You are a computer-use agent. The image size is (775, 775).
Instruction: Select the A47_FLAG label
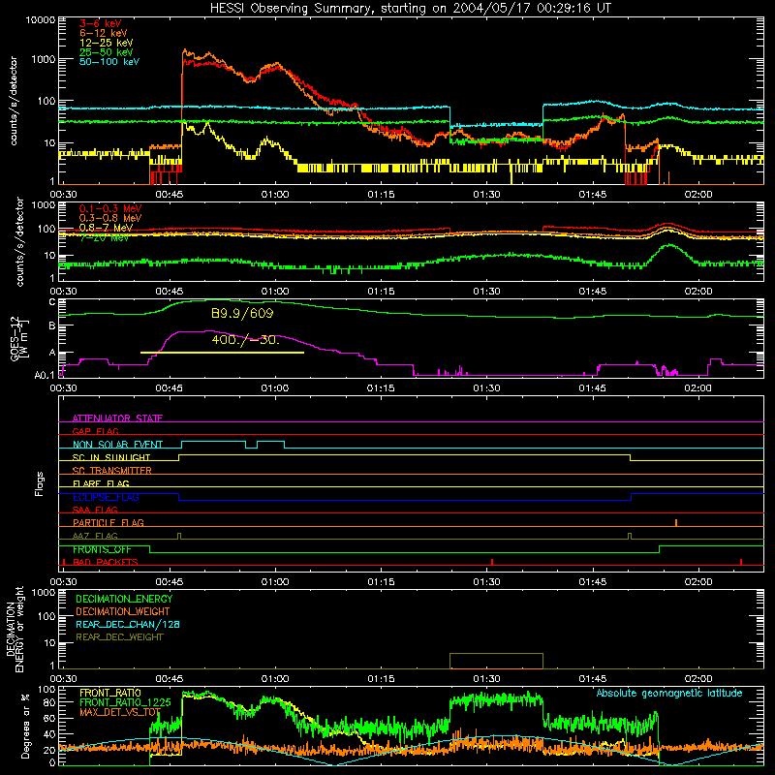coord(95,536)
